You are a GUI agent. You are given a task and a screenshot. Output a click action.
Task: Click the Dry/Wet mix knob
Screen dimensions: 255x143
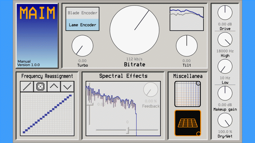point(225,120)
